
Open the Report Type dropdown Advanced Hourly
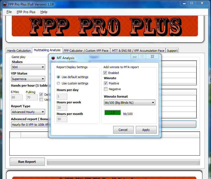28,112
